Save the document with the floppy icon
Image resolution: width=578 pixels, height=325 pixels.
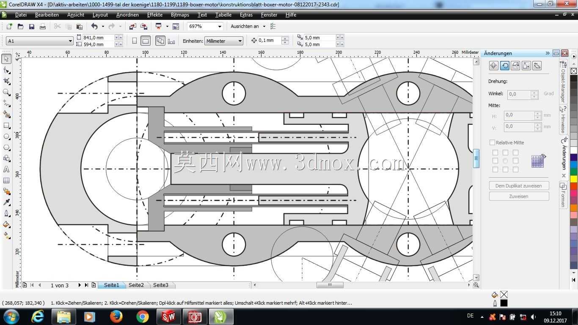31,26
